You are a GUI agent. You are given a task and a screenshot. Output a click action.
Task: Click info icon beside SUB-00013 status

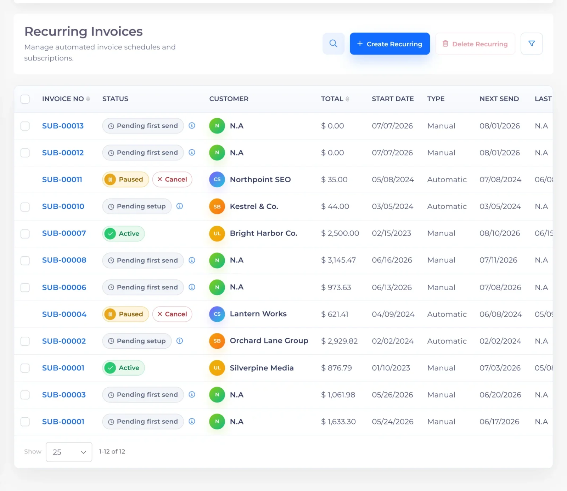192,126
